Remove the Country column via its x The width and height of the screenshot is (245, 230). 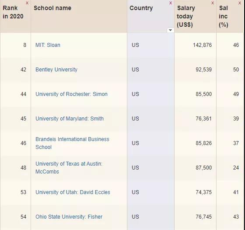(x=171, y=3)
